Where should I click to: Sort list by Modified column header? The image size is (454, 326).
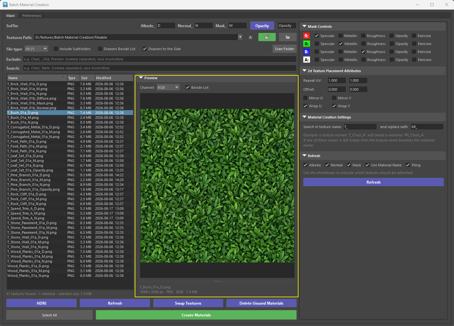click(x=114, y=78)
